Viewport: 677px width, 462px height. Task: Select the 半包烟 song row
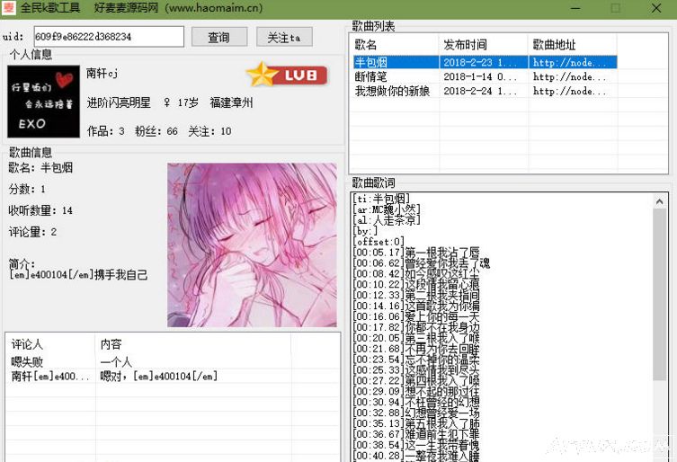click(485, 62)
